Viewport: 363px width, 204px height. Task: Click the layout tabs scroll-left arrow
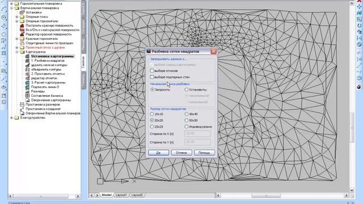coord(92,195)
